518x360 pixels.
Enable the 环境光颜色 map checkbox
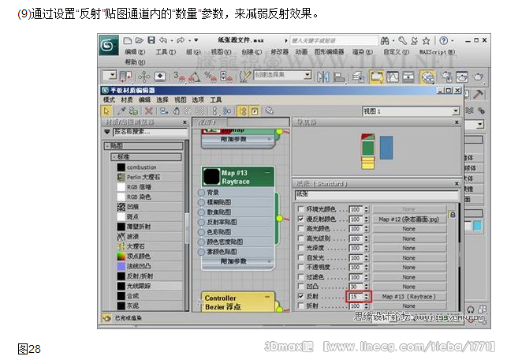tap(300, 209)
